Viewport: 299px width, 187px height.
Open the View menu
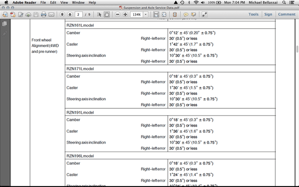point(64,2)
